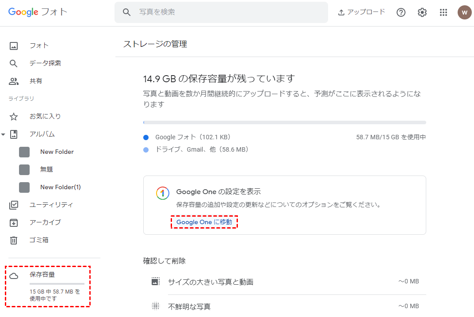The width and height of the screenshot is (474, 317).
Task: Open the Settings gear icon
Action: 422,12
